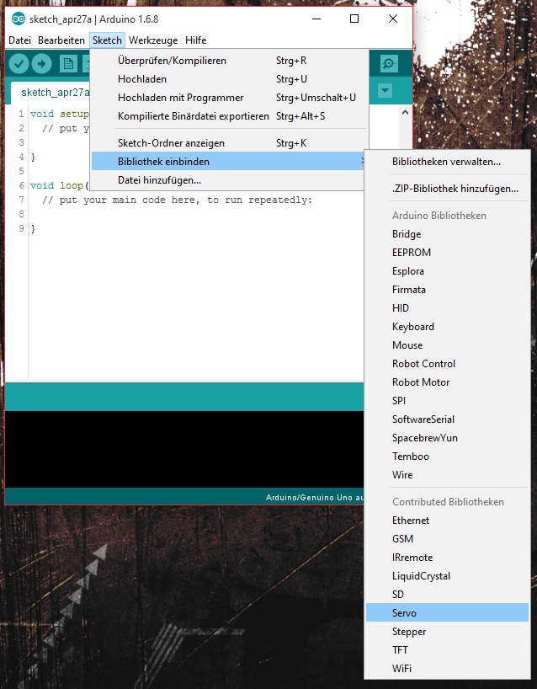This screenshot has height=689, width=537.
Task: Open the Bearbeiten menu
Action: [x=61, y=40]
